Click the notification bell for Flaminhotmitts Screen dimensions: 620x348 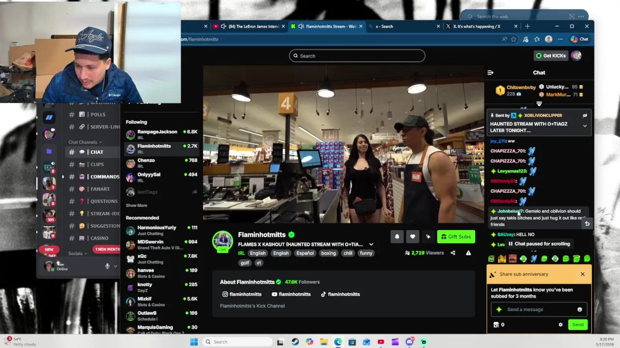(397, 236)
